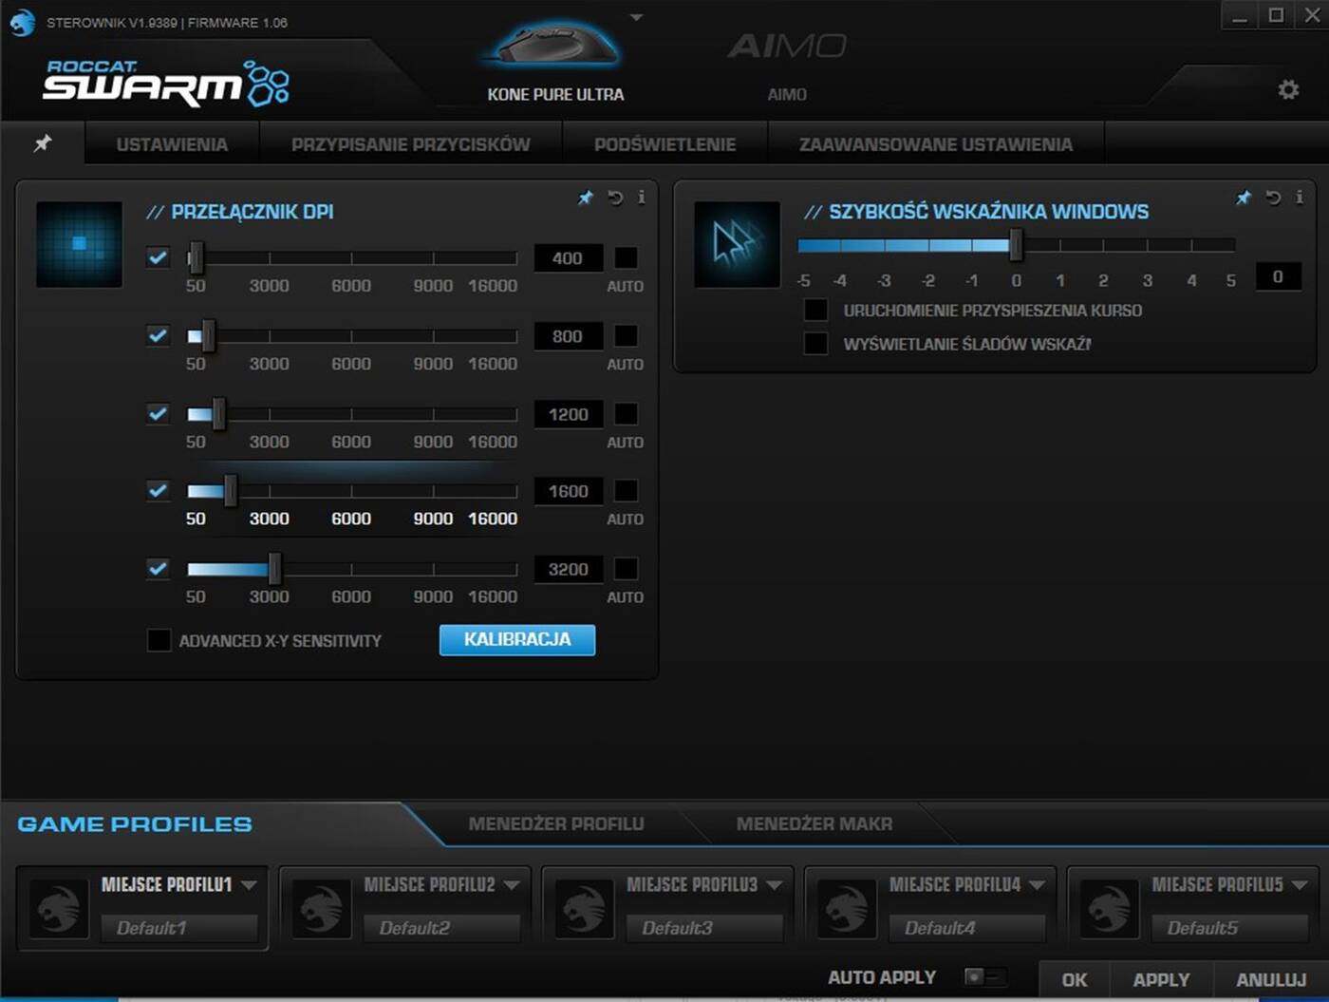Click the 3200 DPI value field
Viewport: 1329px width, 1002px height.
pyautogui.click(x=568, y=568)
